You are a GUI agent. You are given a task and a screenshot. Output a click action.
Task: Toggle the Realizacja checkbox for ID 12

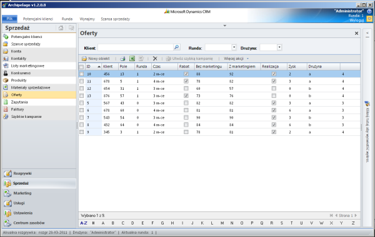274,89
